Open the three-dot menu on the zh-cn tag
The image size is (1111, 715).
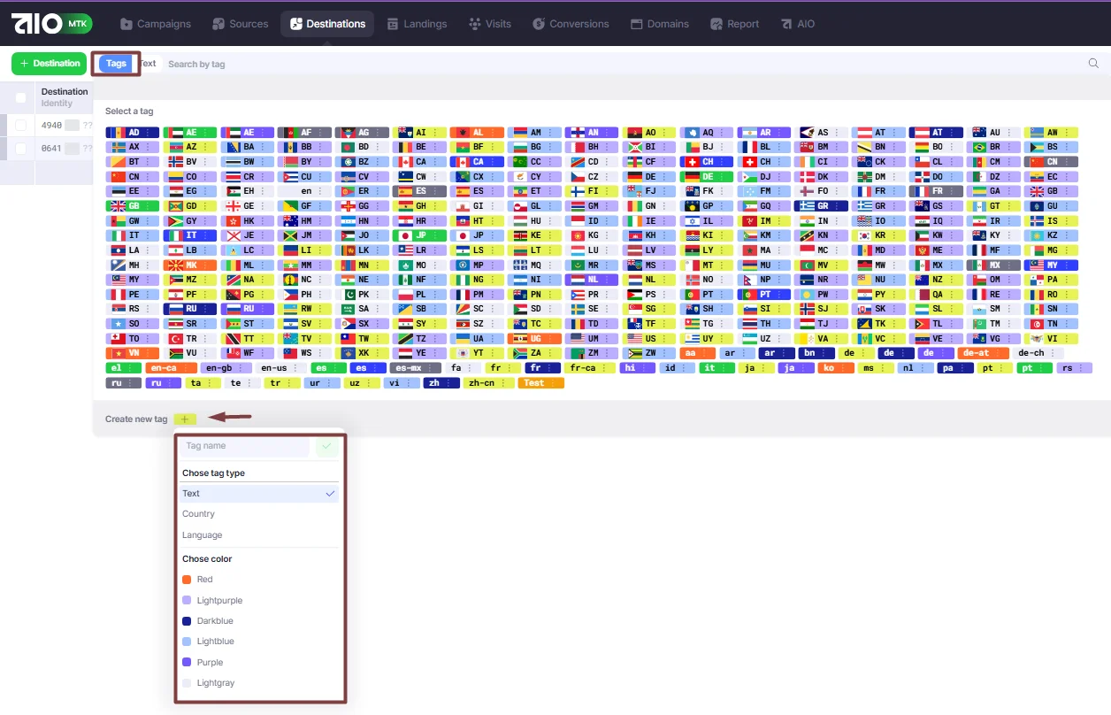(504, 383)
